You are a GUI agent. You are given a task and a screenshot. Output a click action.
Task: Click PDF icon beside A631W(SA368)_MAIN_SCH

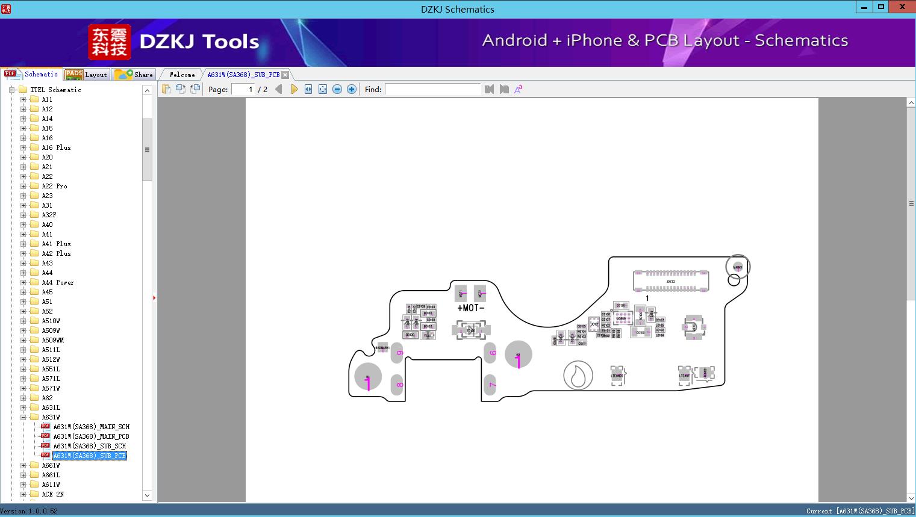(45, 426)
